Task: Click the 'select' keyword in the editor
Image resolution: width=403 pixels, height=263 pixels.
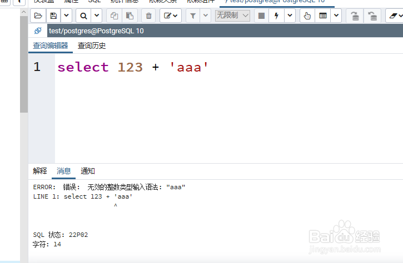Action: (83, 67)
